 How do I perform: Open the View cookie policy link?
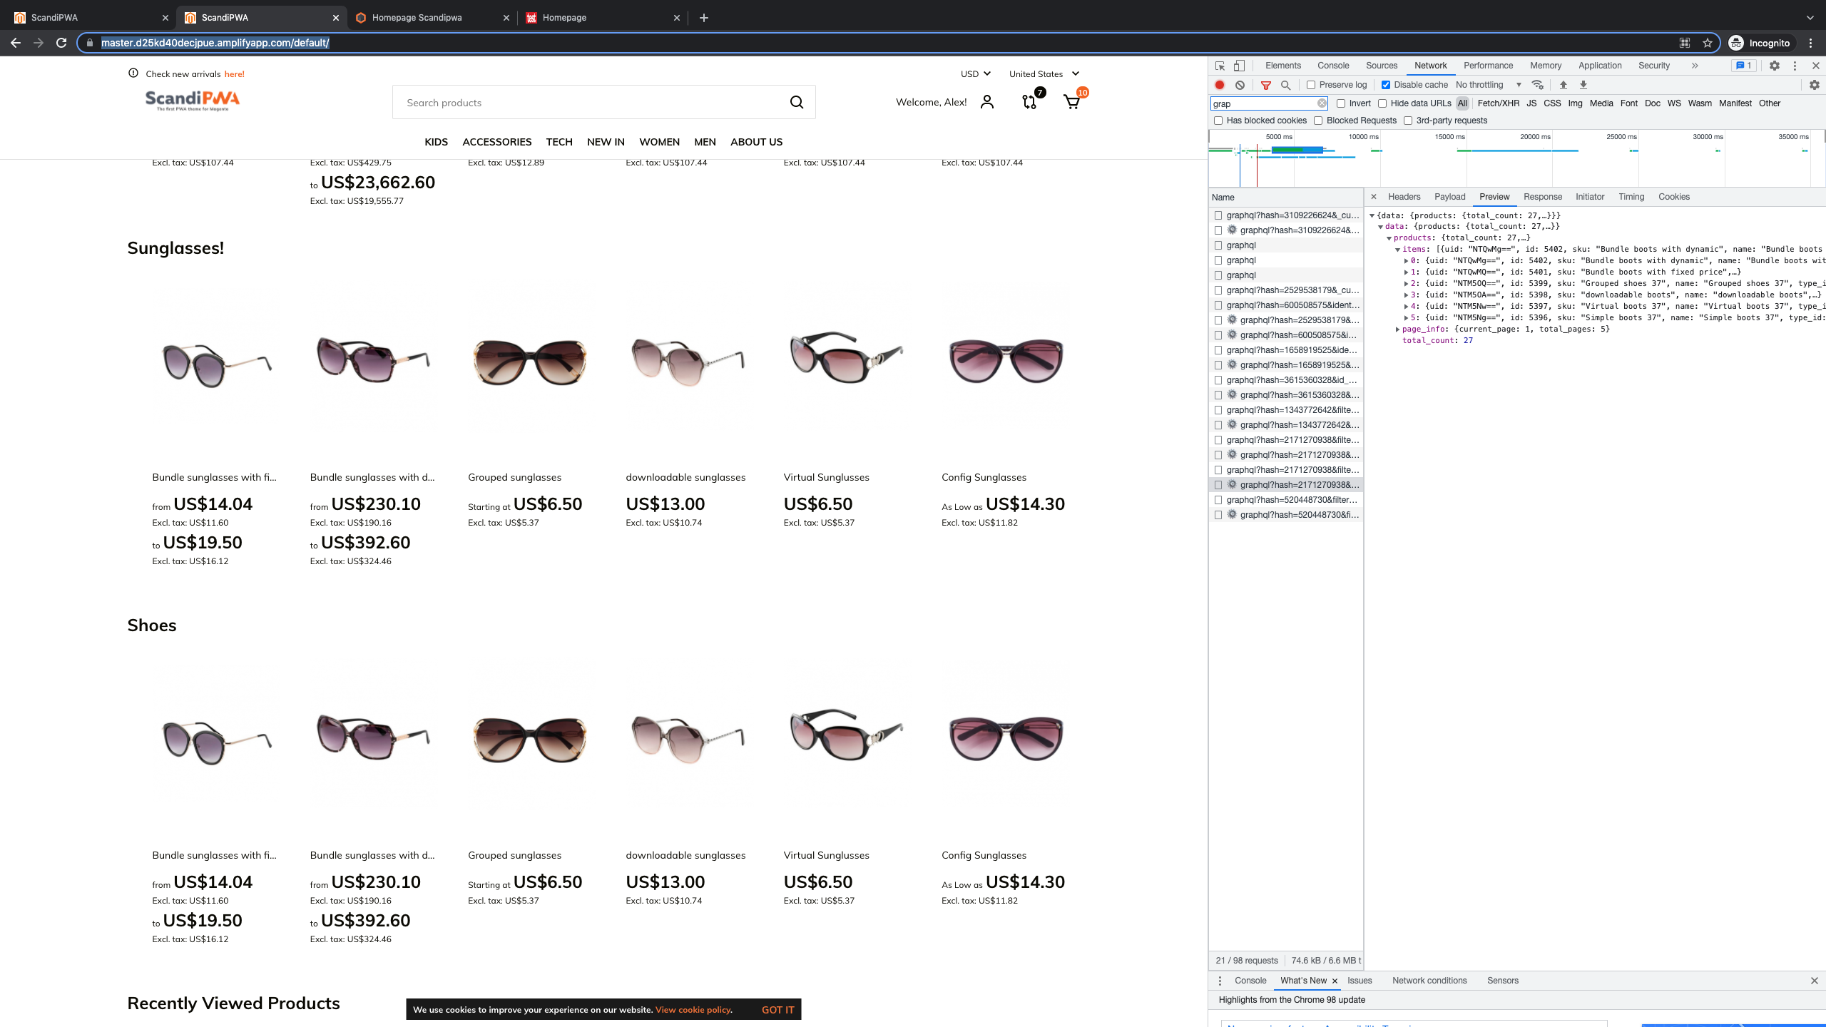click(x=693, y=1010)
